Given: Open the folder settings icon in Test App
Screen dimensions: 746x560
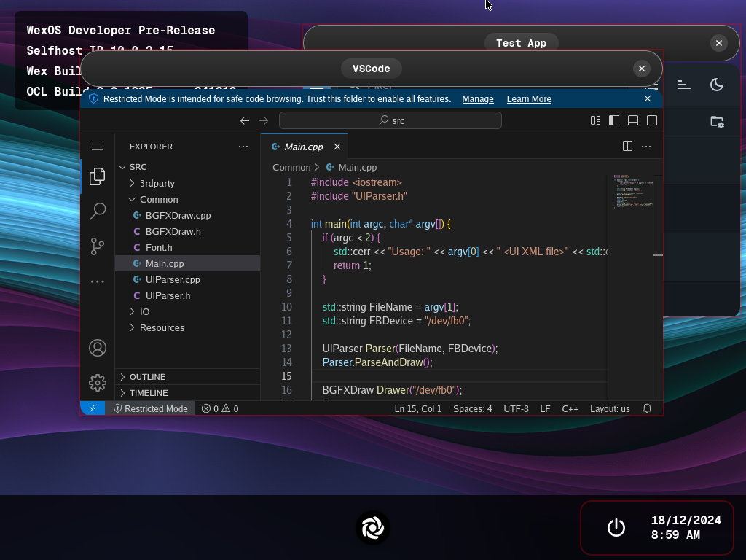Looking at the screenshot, I should 717,122.
